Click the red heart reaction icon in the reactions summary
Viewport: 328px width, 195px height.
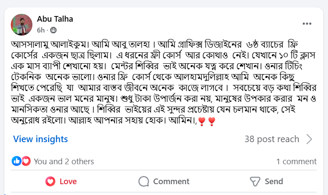[26, 161]
